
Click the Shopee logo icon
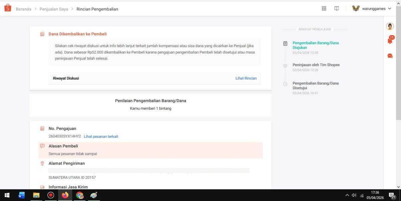click(8, 8)
